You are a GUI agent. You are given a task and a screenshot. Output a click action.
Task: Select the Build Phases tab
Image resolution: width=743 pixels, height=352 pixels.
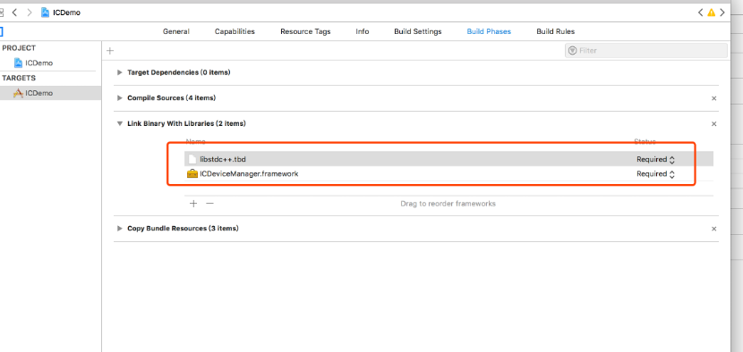coord(489,31)
